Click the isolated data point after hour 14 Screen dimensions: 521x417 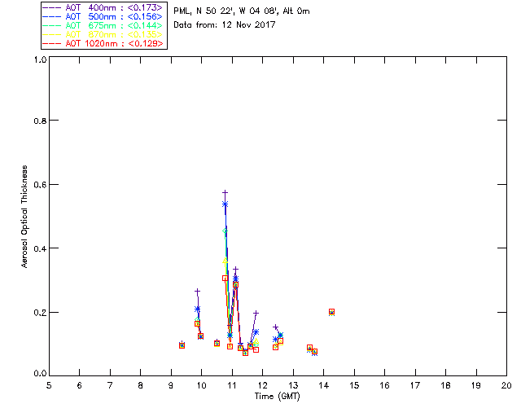pos(331,312)
